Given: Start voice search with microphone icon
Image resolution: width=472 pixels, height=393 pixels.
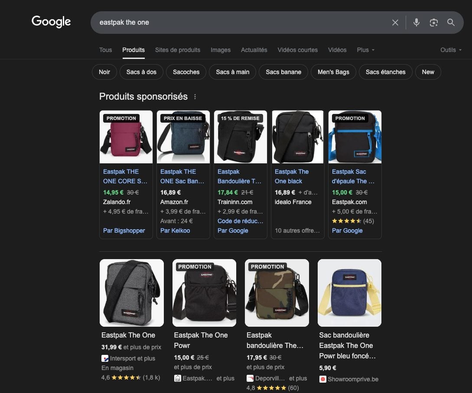Looking at the screenshot, I should [x=417, y=23].
